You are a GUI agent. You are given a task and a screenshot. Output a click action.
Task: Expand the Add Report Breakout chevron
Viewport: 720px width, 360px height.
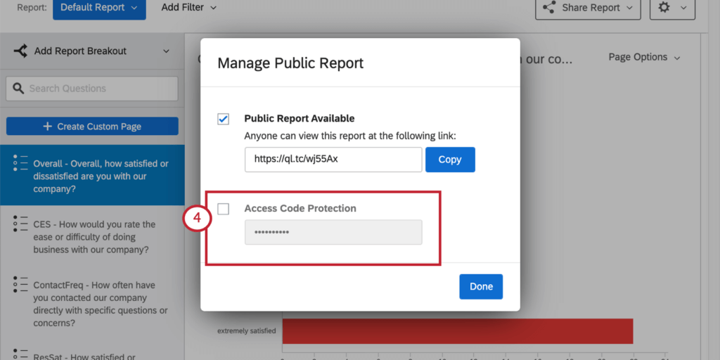coord(167,51)
